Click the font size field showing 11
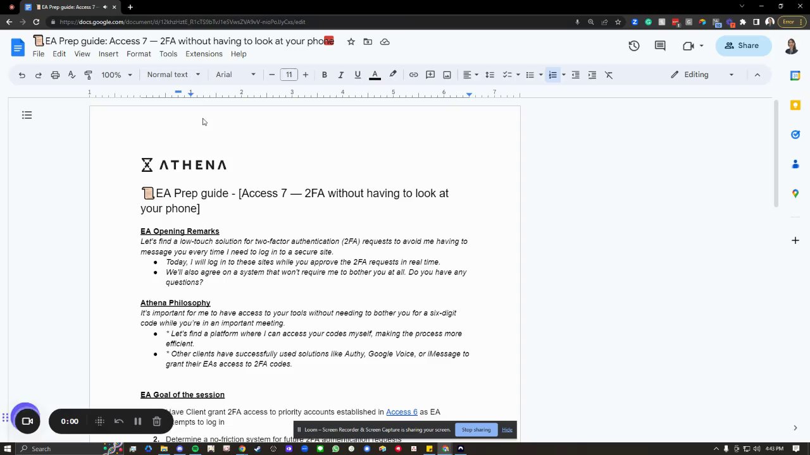810x455 pixels. pos(289,75)
